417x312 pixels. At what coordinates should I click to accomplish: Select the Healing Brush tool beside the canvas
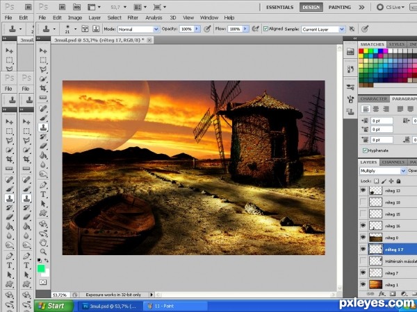(43, 108)
